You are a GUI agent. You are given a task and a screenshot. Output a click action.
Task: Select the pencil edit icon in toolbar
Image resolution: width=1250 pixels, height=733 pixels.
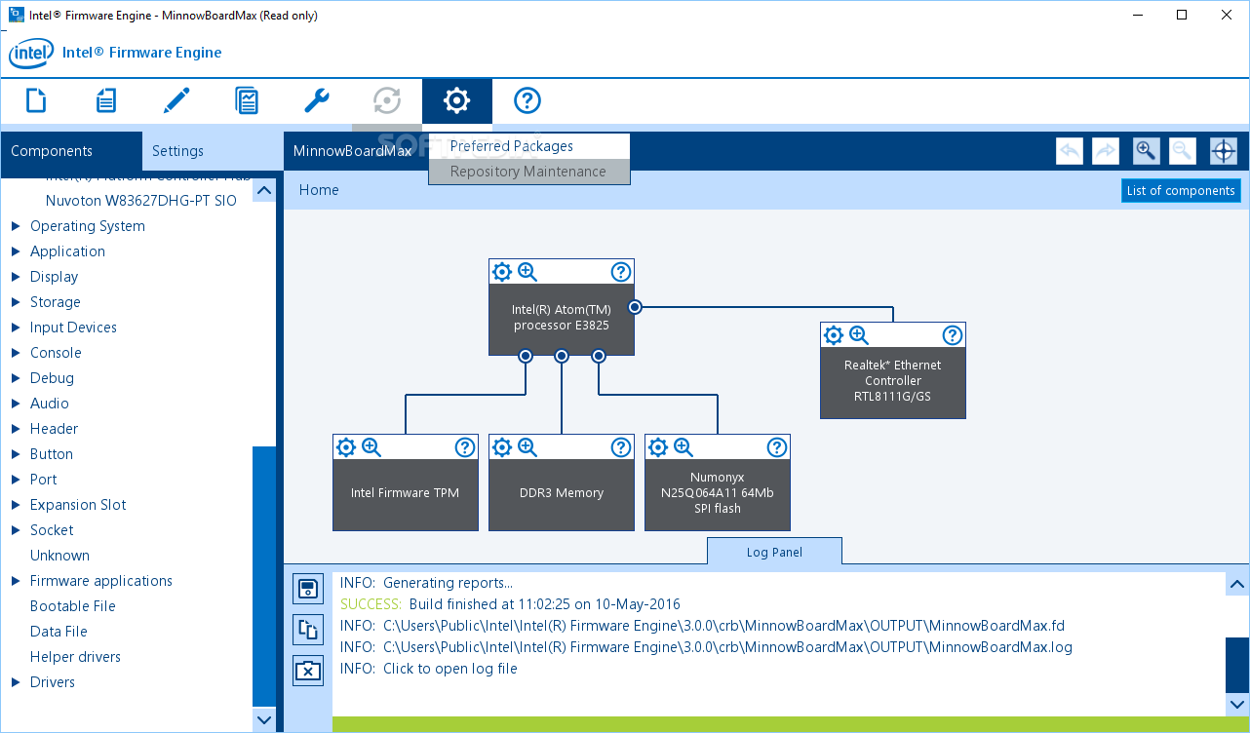[176, 100]
